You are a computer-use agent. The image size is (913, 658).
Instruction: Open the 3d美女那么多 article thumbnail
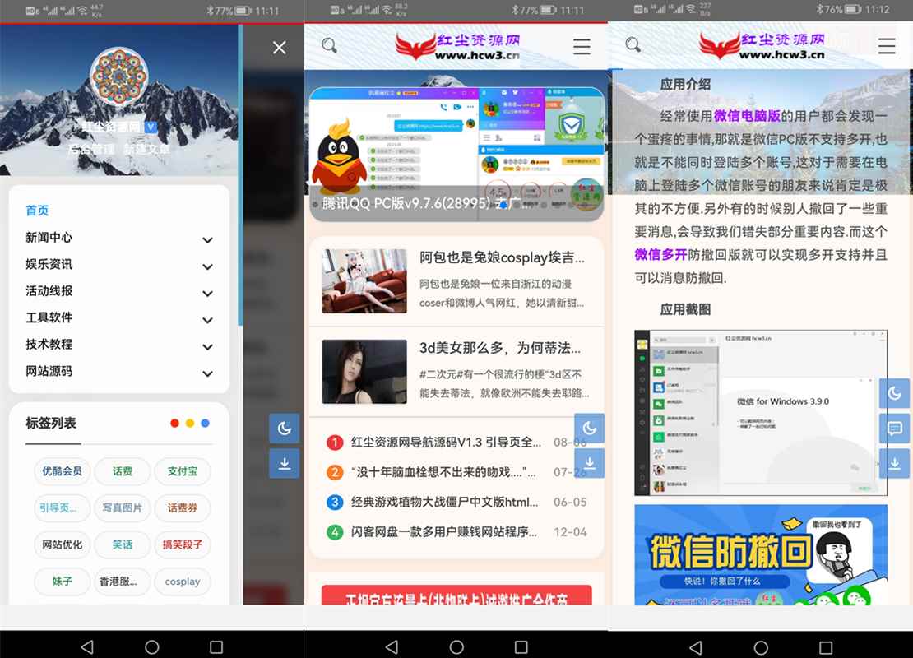(364, 372)
